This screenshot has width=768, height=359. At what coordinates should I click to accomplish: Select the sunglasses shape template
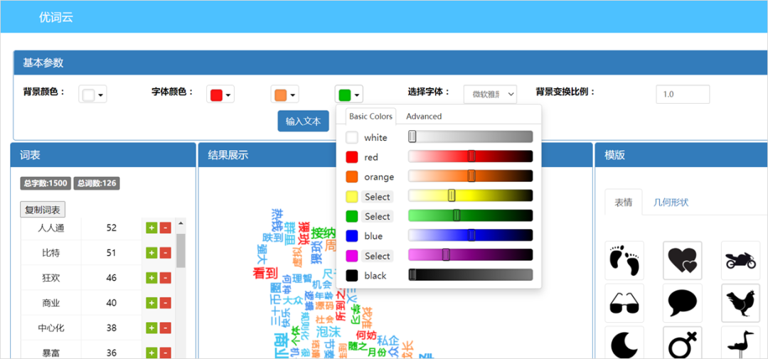[624, 303]
